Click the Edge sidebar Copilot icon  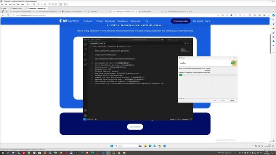click(x=273, y=15)
